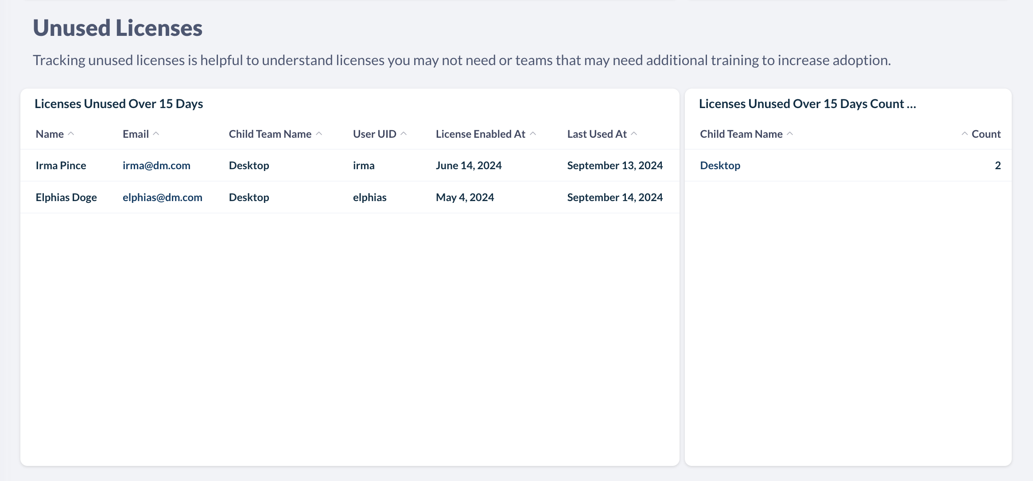Sort by the Last Used At column

tap(597, 134)
